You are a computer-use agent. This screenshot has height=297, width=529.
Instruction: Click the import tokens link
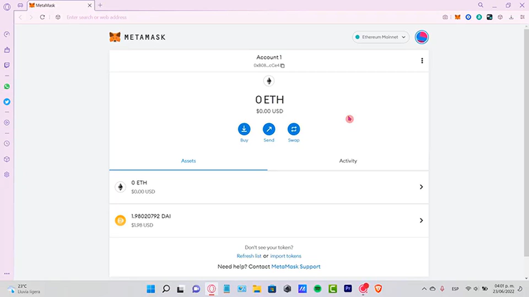point(285,256)
